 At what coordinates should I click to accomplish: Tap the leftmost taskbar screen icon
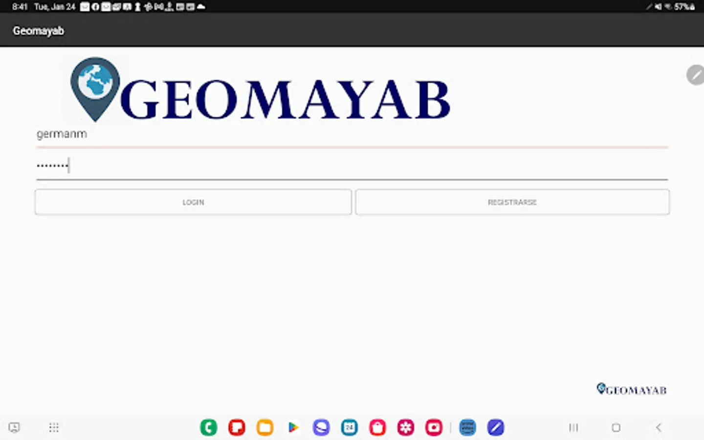point(14,428)
